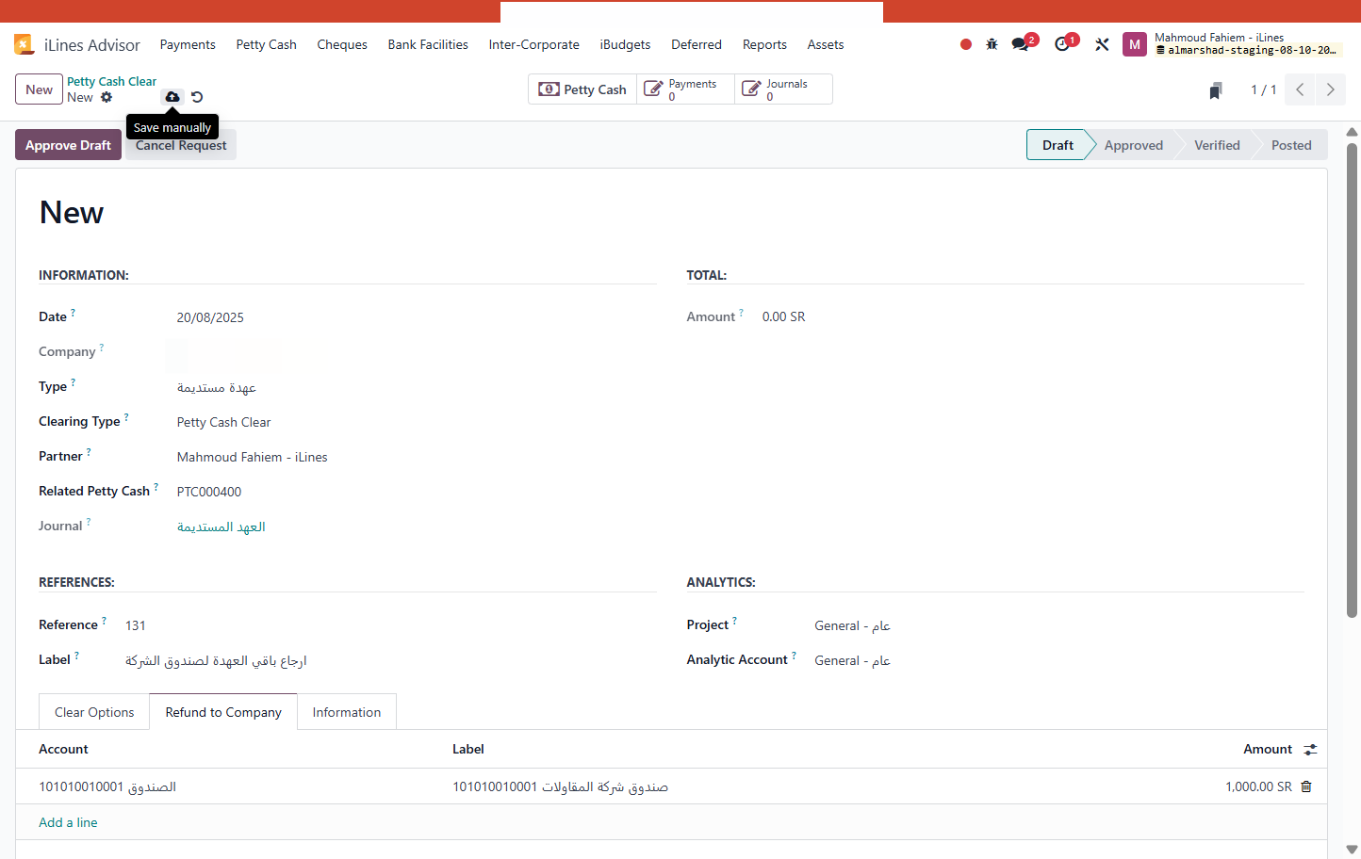
Task: Click the scrollbar down arrow
Action: point(1352,850)
